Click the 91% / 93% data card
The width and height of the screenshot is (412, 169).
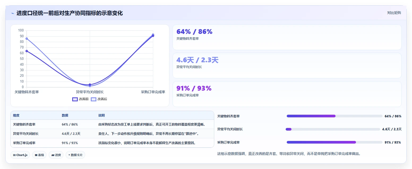[287, 94]
